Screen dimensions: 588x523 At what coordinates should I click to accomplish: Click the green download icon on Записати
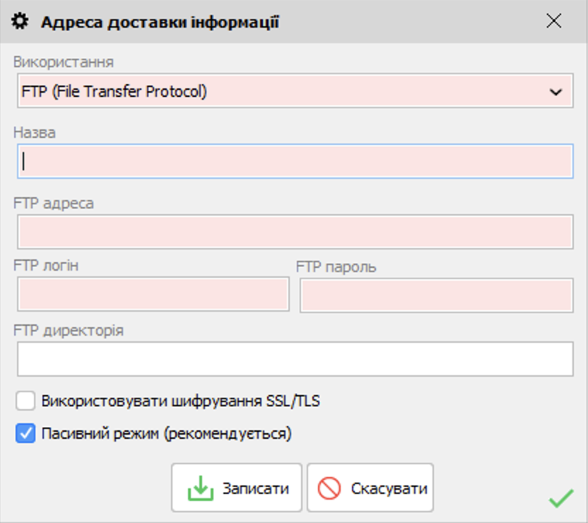tap(200, 488)
